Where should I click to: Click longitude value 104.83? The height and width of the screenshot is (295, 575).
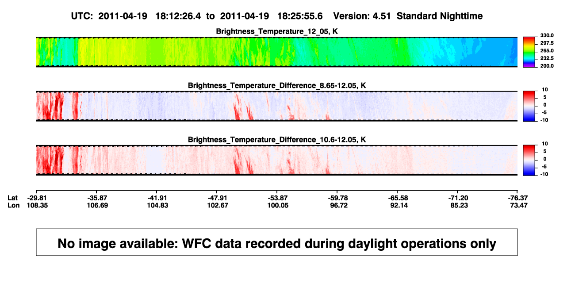157,205
